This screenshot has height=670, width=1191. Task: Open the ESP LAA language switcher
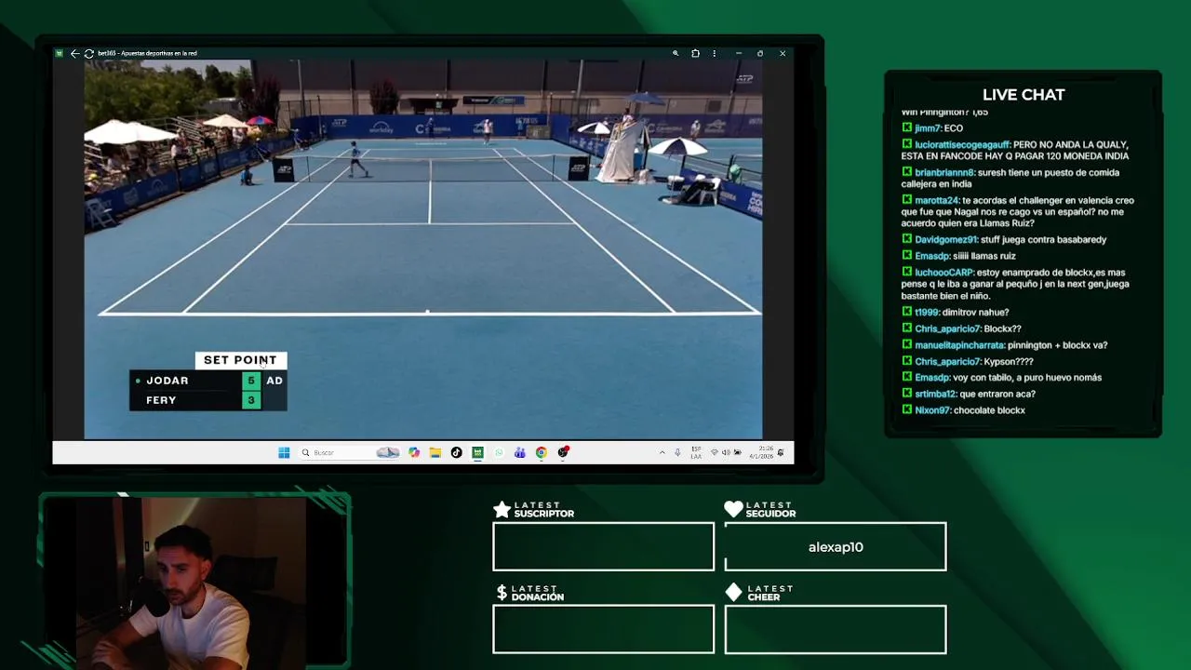[x=696, y=452]
